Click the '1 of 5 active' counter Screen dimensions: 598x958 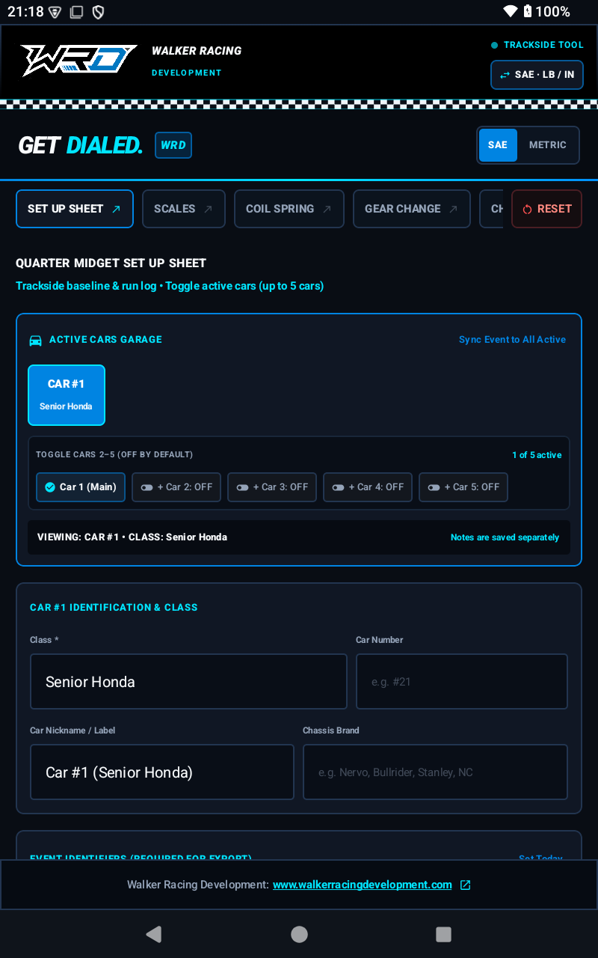pos(537,455)
